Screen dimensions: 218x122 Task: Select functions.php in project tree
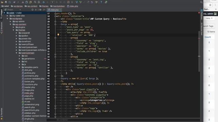click(x=30, y=84)
